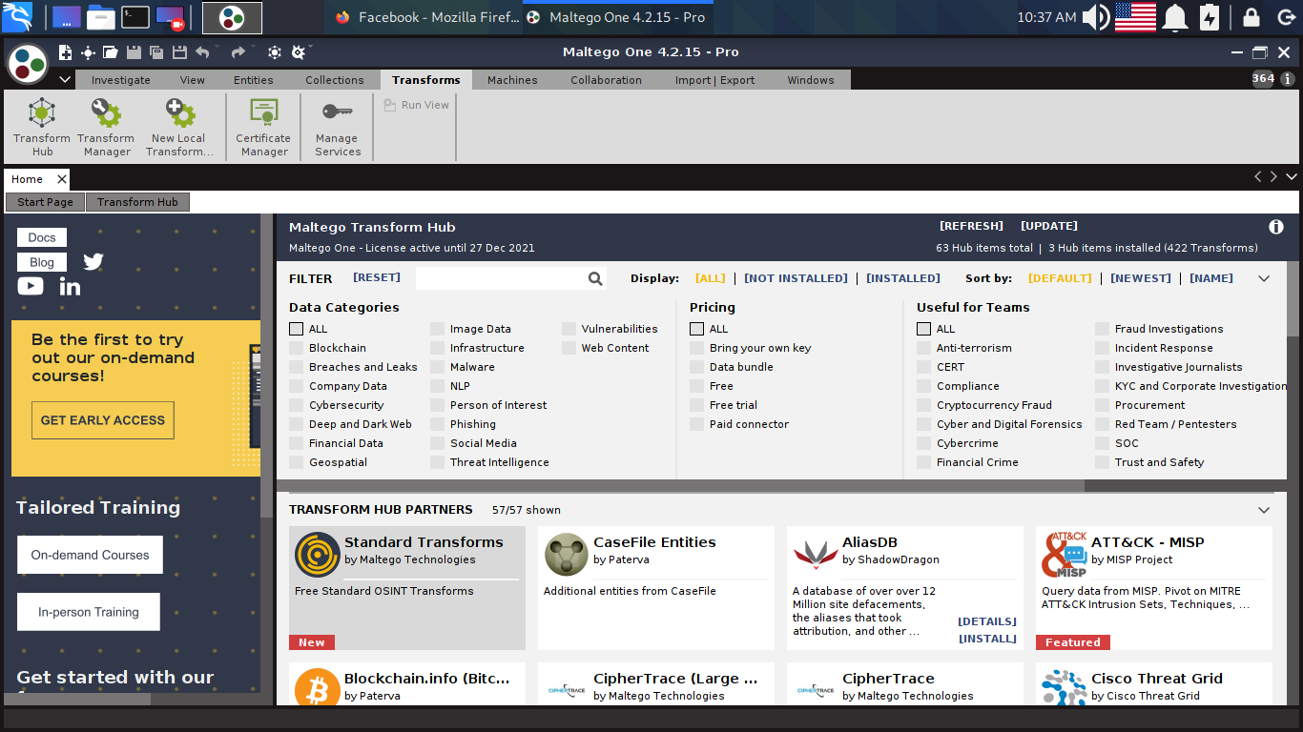The height and width of the screenshot is (732, 1303).
Task: Expand the ribbon dropdown chevron below logo
Action: [x=65, y=80]
